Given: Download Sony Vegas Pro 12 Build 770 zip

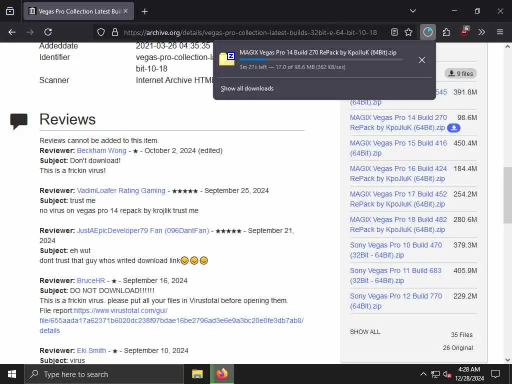Looking at the screenshot, I should (x=396, y=300).
